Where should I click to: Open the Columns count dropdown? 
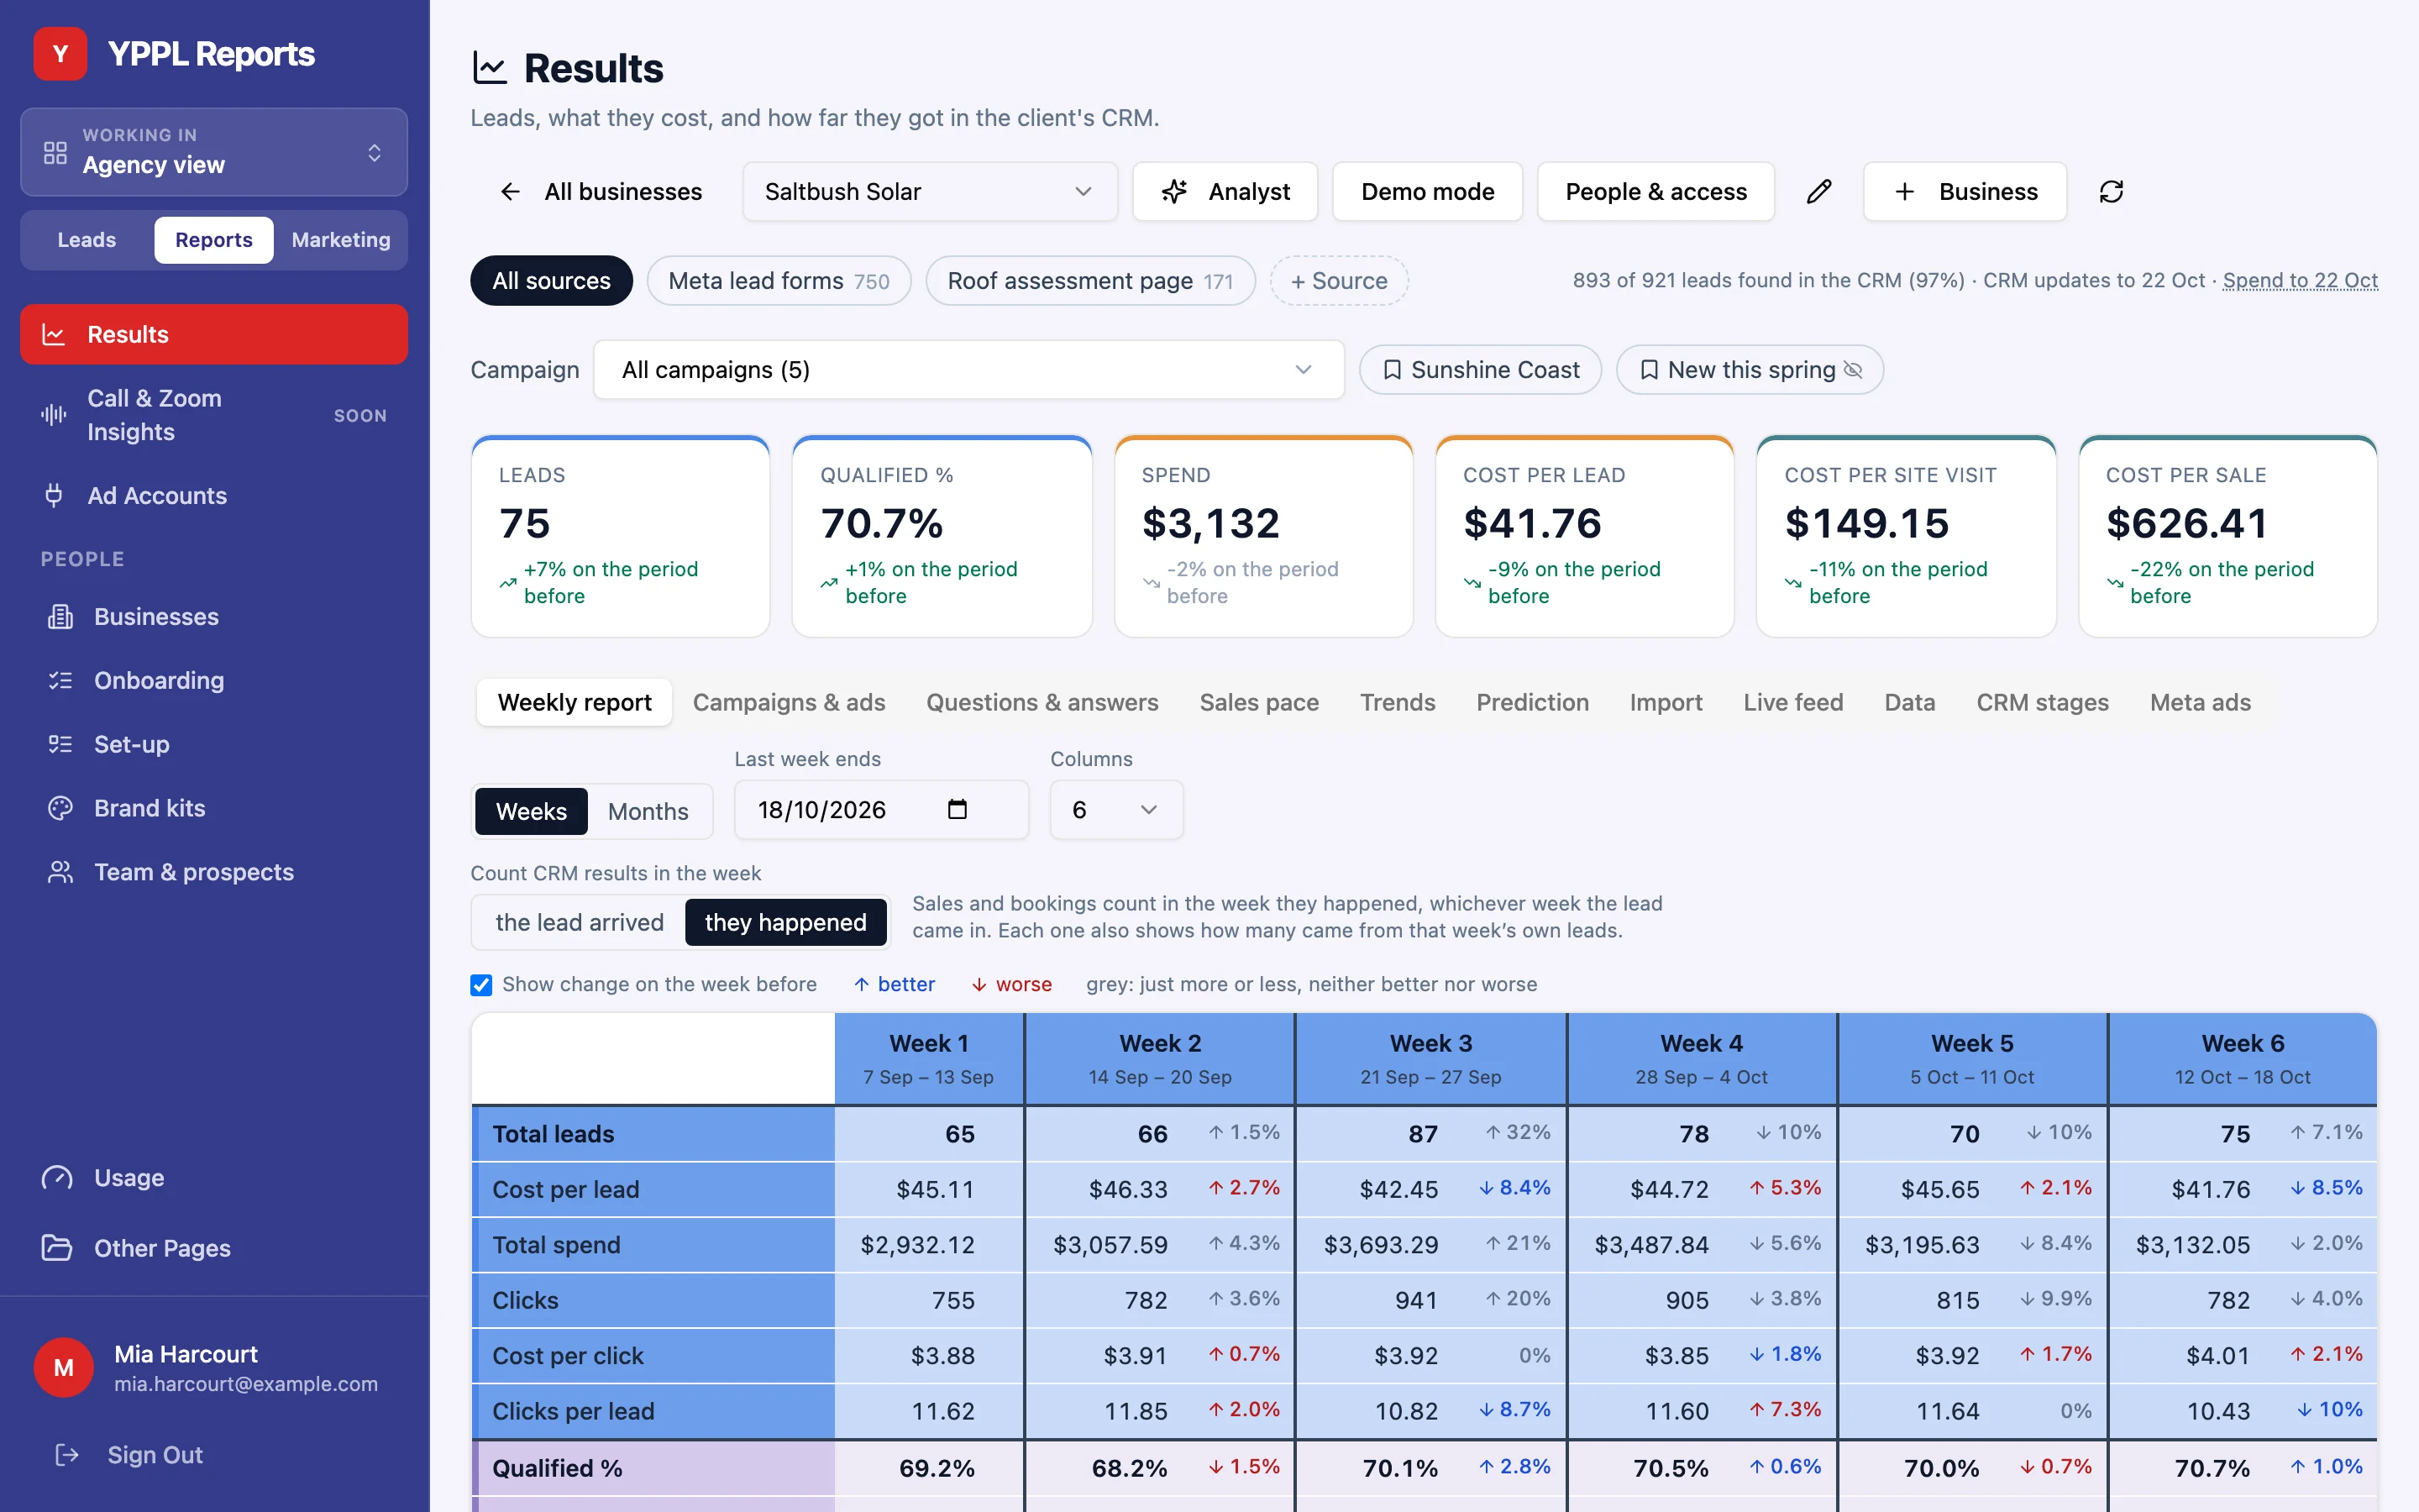pos(1115,810)
